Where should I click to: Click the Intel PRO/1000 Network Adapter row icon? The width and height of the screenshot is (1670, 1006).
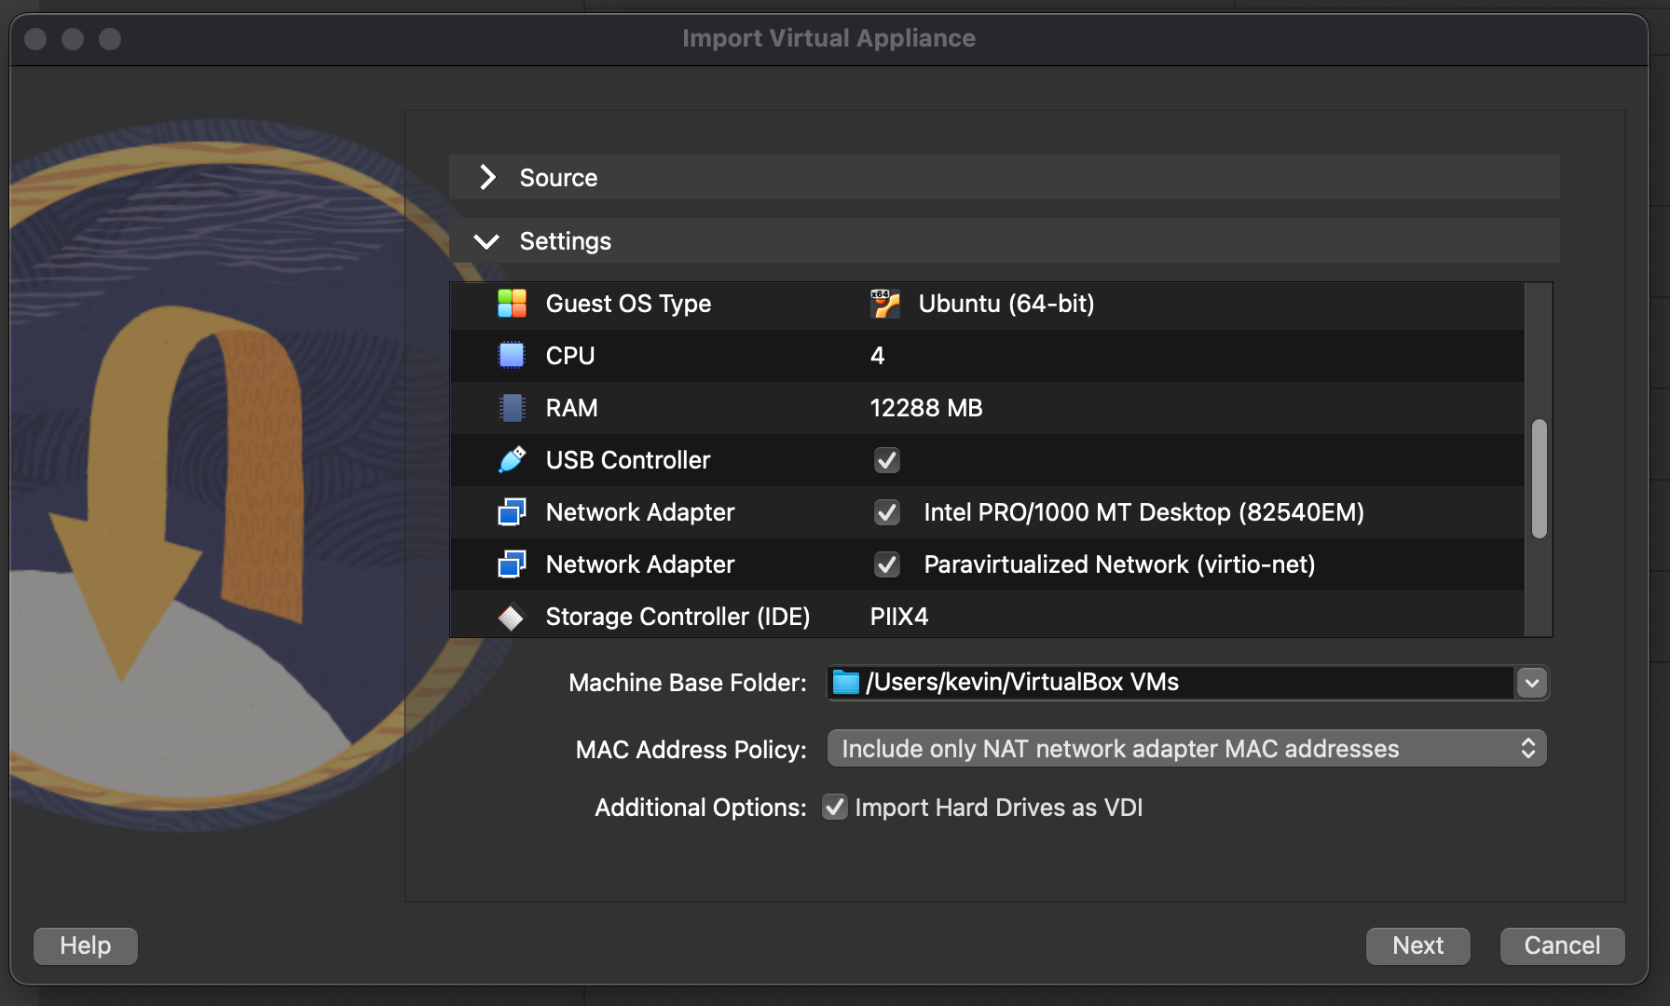tap(512, 512)
